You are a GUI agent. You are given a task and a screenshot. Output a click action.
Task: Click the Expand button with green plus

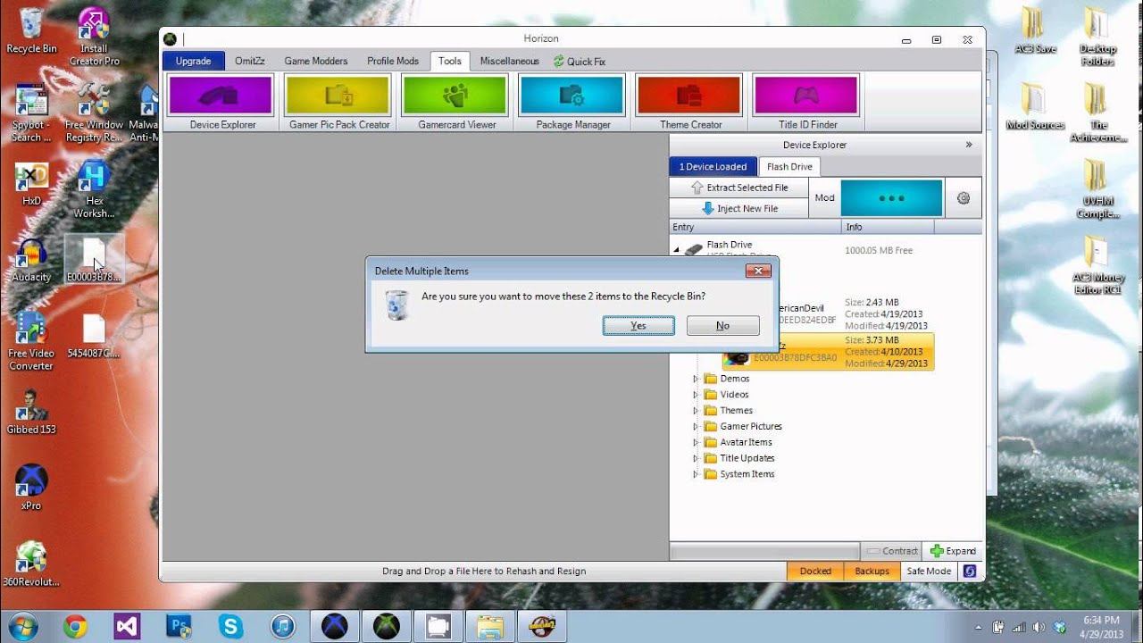coord(953,551)
